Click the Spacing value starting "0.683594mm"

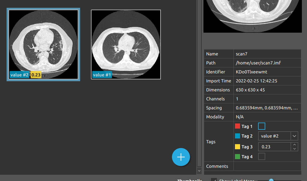tap(267, 108)
